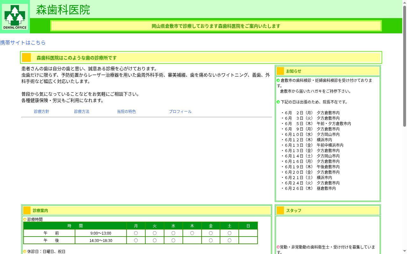Screen dimensions: 407x254
Task: Click the orange square beside お知らせ heading
Action: (x=280, y=71)
